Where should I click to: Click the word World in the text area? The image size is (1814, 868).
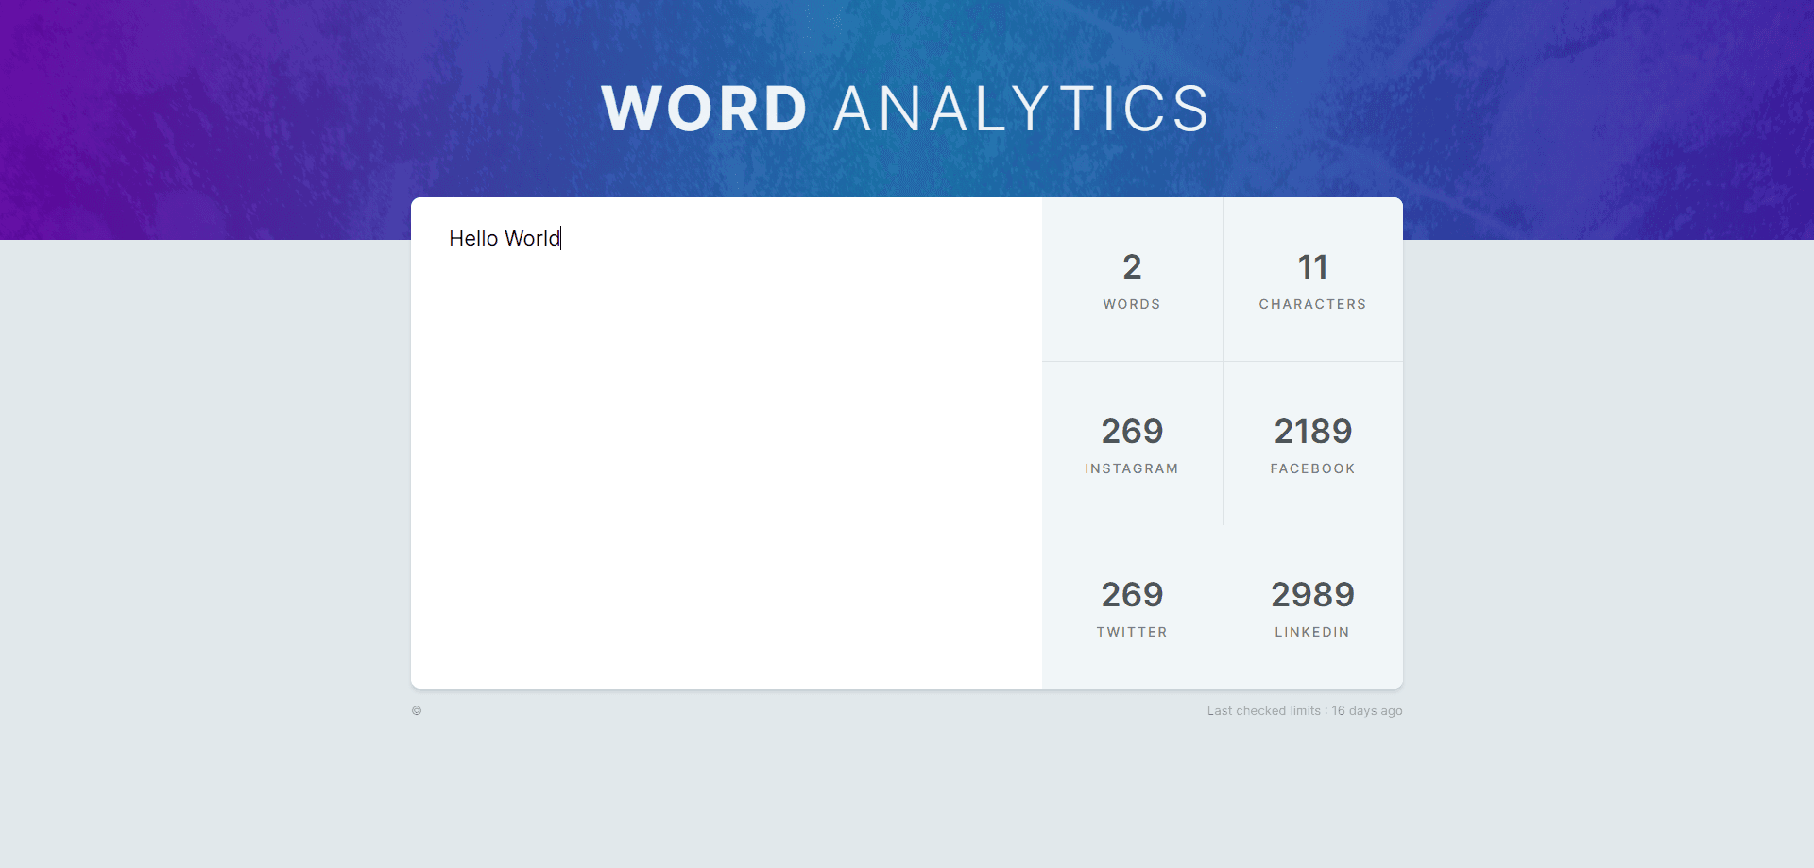[532, 239]
